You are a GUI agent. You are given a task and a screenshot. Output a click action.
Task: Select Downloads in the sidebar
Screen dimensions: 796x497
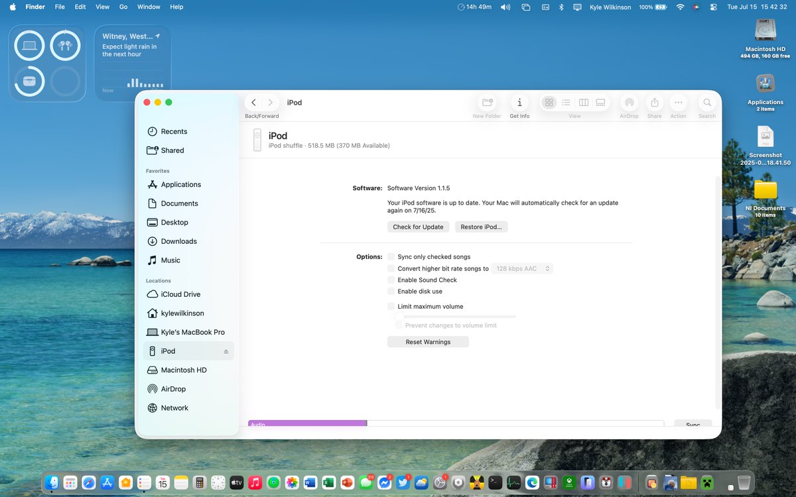point(188,241)
